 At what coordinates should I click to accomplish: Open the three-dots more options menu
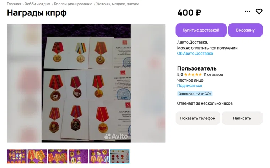click(x=248, y=11)
